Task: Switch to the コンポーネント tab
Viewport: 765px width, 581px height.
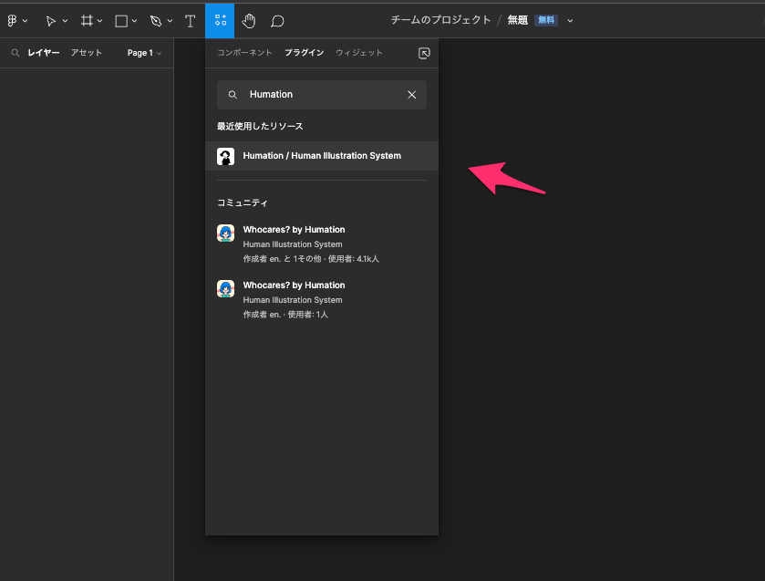Action: 244,53
